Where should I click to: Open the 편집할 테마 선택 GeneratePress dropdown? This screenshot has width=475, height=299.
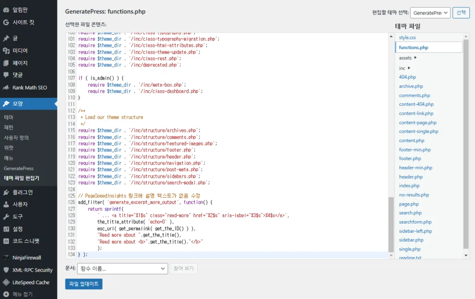click(430, 13)
